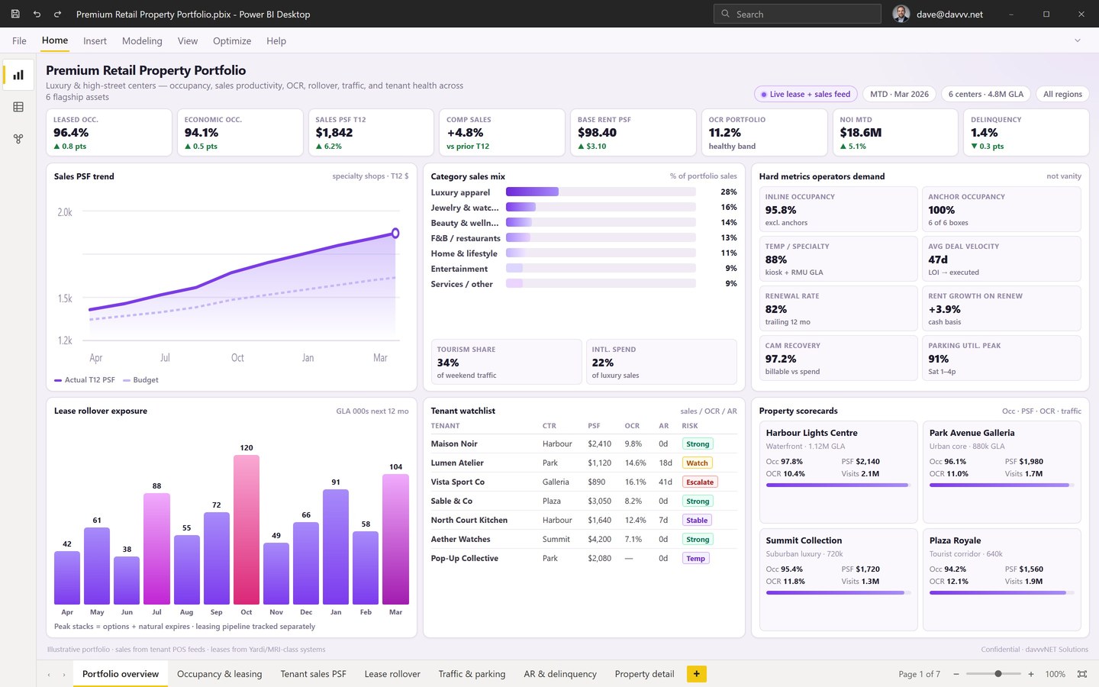The height and width of the screenshot is (687, 1099).
Task: Click the Temp badge for Pop-Up Collective
Action: 695,559
